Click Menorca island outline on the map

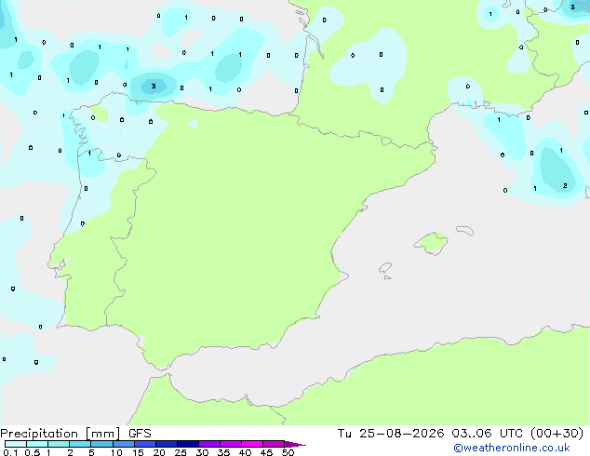pos(464,230)
